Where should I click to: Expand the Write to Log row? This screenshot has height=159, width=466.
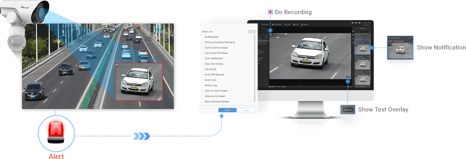click(x=249, y=85)
